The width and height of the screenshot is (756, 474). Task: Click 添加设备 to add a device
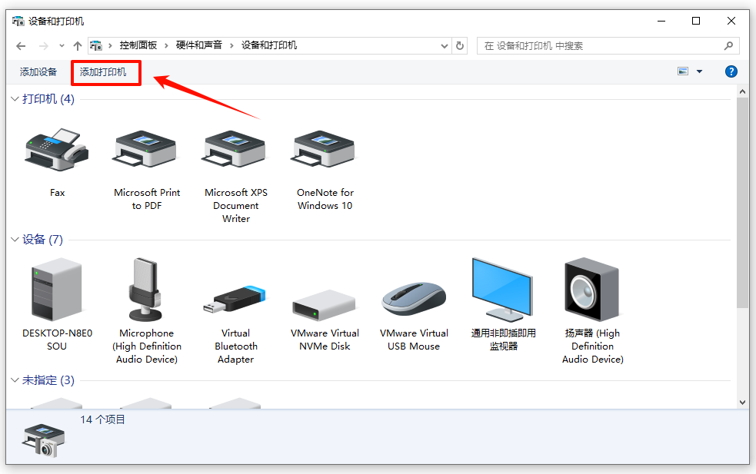click(38, 72)
